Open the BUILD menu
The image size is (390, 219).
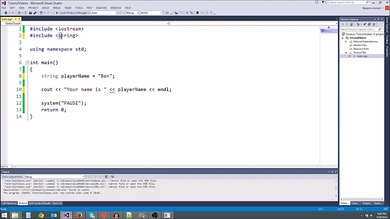pos(45,8)
